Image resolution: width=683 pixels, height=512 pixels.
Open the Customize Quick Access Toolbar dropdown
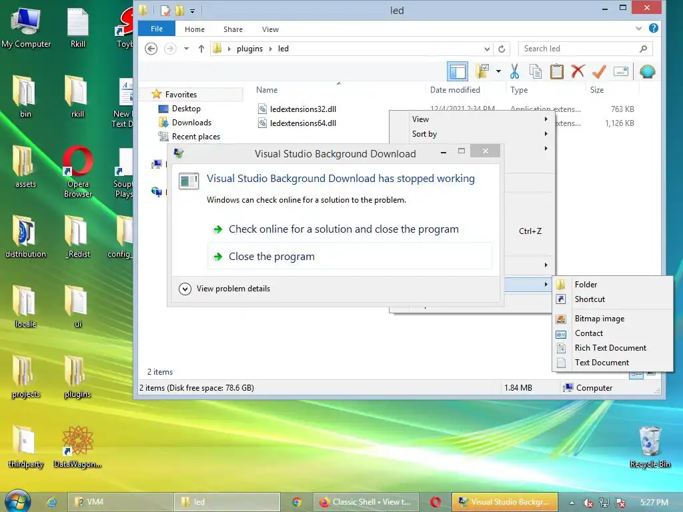coord(192,11)
